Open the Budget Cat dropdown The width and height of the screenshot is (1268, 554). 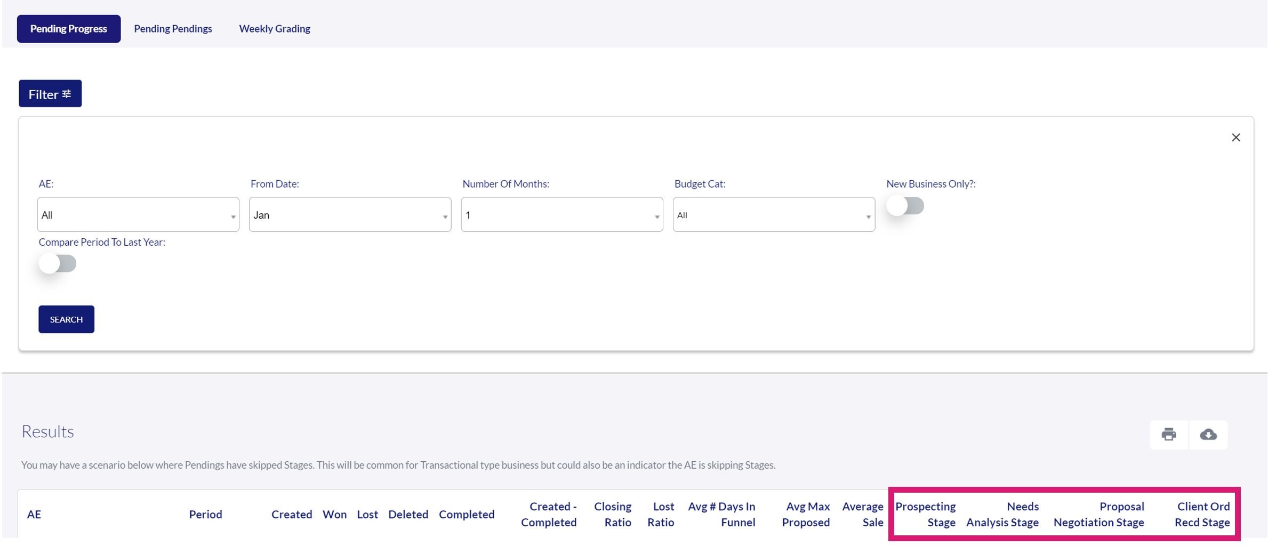point(774,214)
